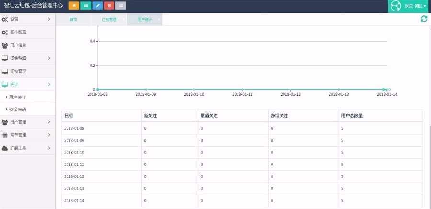Click the 智汇云红包-后台管理中心 title
The width and height of the screenshot is (431, 209).
pos(33,5)
